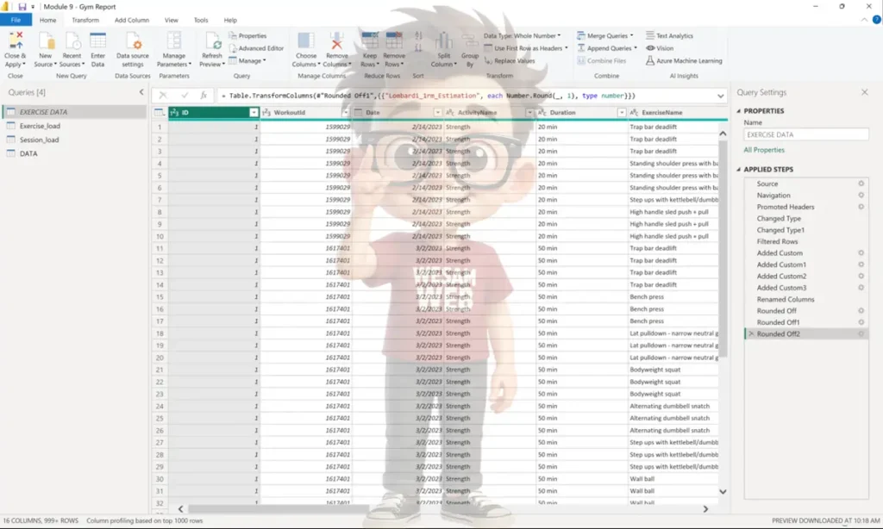Image resolution: width=883 pixels, height=529 pixels.
Task: Collapse the Queries pane
Action: coord(141,92)
